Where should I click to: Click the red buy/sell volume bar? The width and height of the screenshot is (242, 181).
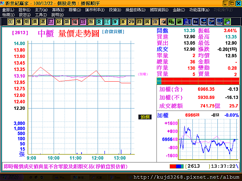(198, 81)
